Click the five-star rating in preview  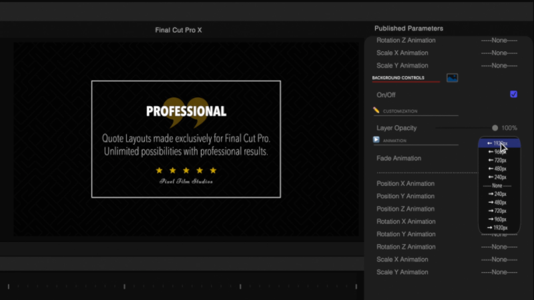coord(186,171)
